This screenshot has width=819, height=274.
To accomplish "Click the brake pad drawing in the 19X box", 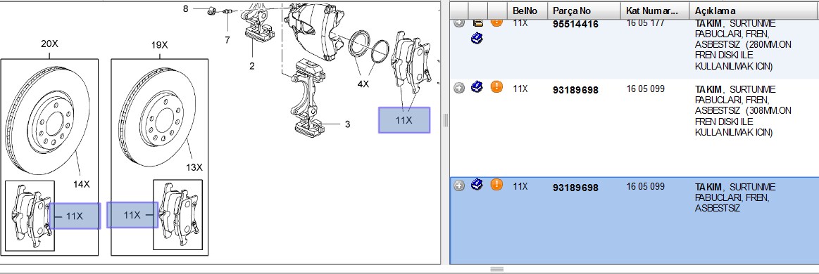I will tap(179, 214).
